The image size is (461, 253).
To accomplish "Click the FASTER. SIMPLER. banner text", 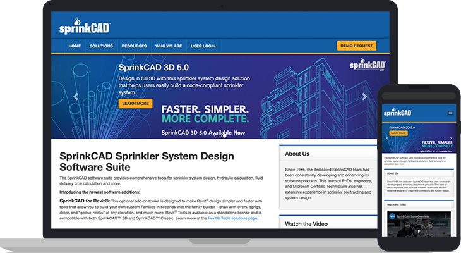I will [205, 109].
